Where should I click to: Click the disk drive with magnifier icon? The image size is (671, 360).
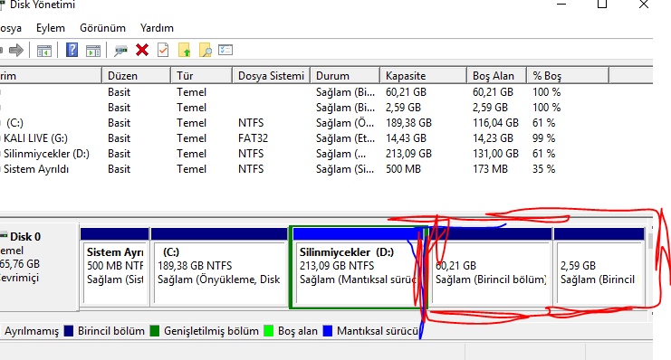coord(121,51)
